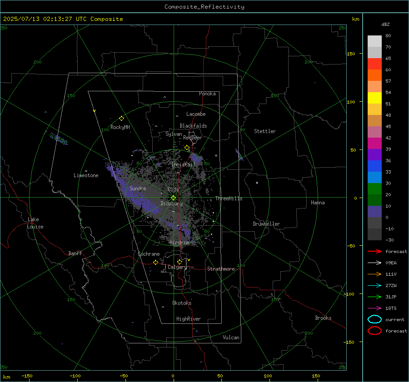Viewport: 409px width, 382px height.
Task: Click the HighRiver town label
Action: (x=189, y=319)
